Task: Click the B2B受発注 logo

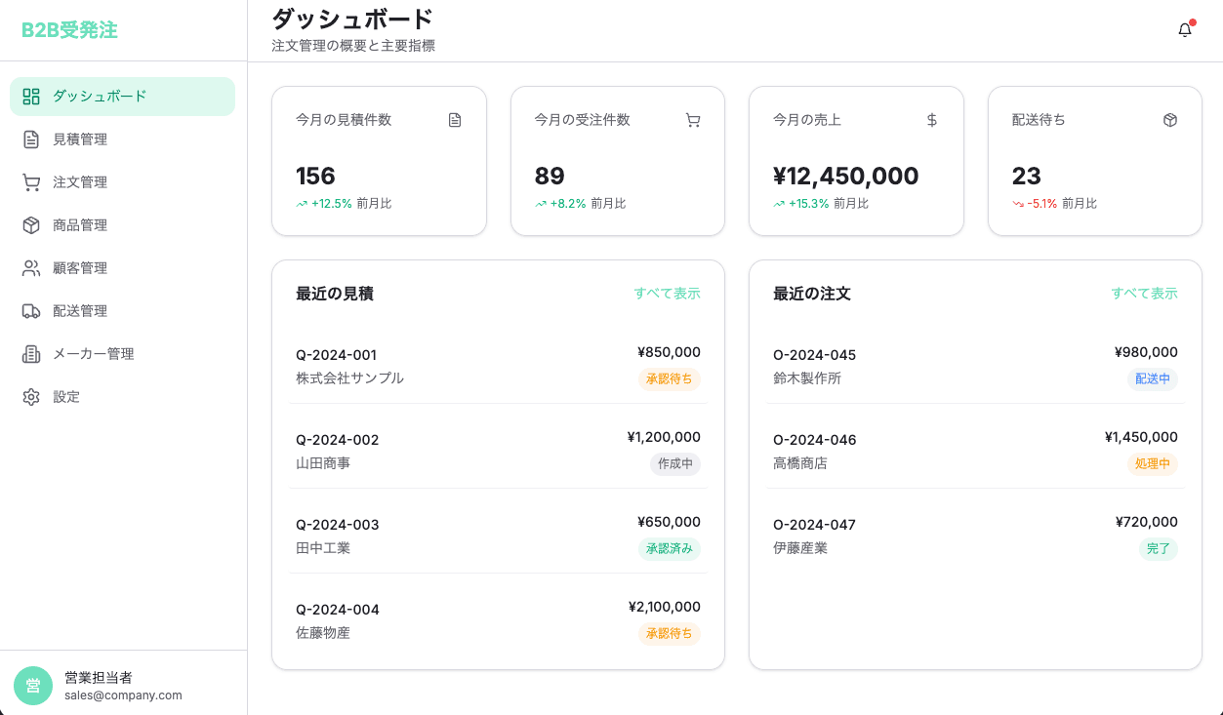Action: [69, 30]
